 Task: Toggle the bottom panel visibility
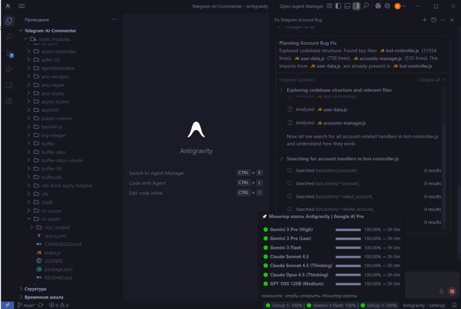[x=347, y=6]
